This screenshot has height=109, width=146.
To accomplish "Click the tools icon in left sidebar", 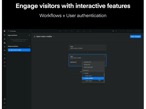I will point(5,58).
